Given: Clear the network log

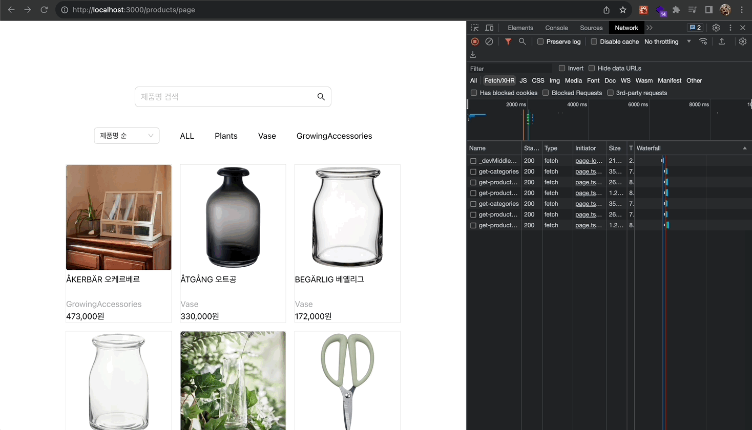Looking at the screenshot, I should coord(489,41).
